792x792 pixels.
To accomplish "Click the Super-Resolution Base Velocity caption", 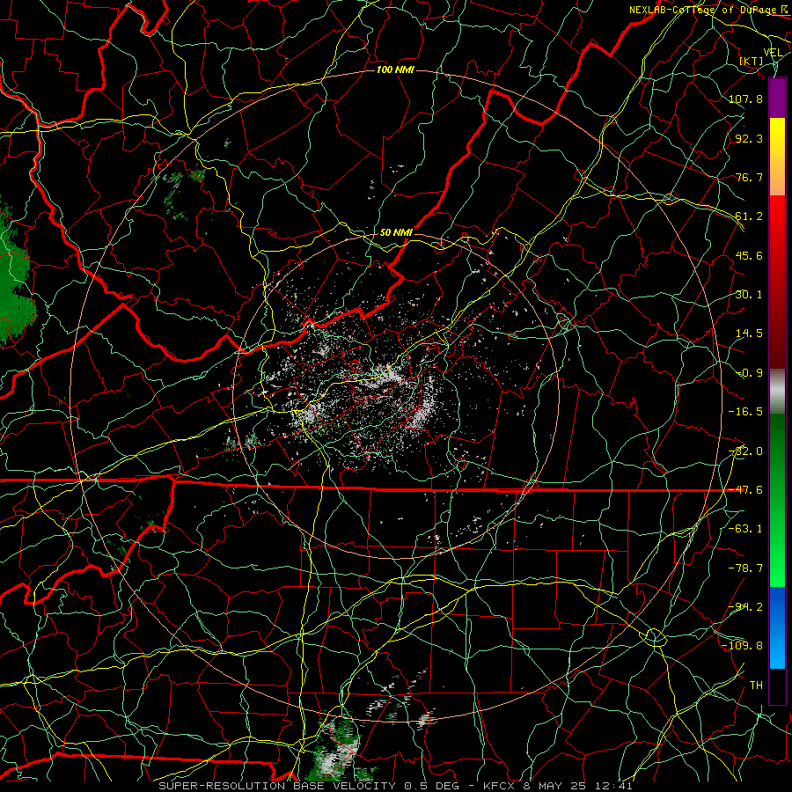I will click(395, 786).
